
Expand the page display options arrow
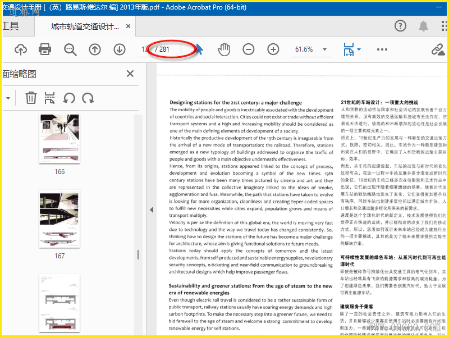point(359,49)
